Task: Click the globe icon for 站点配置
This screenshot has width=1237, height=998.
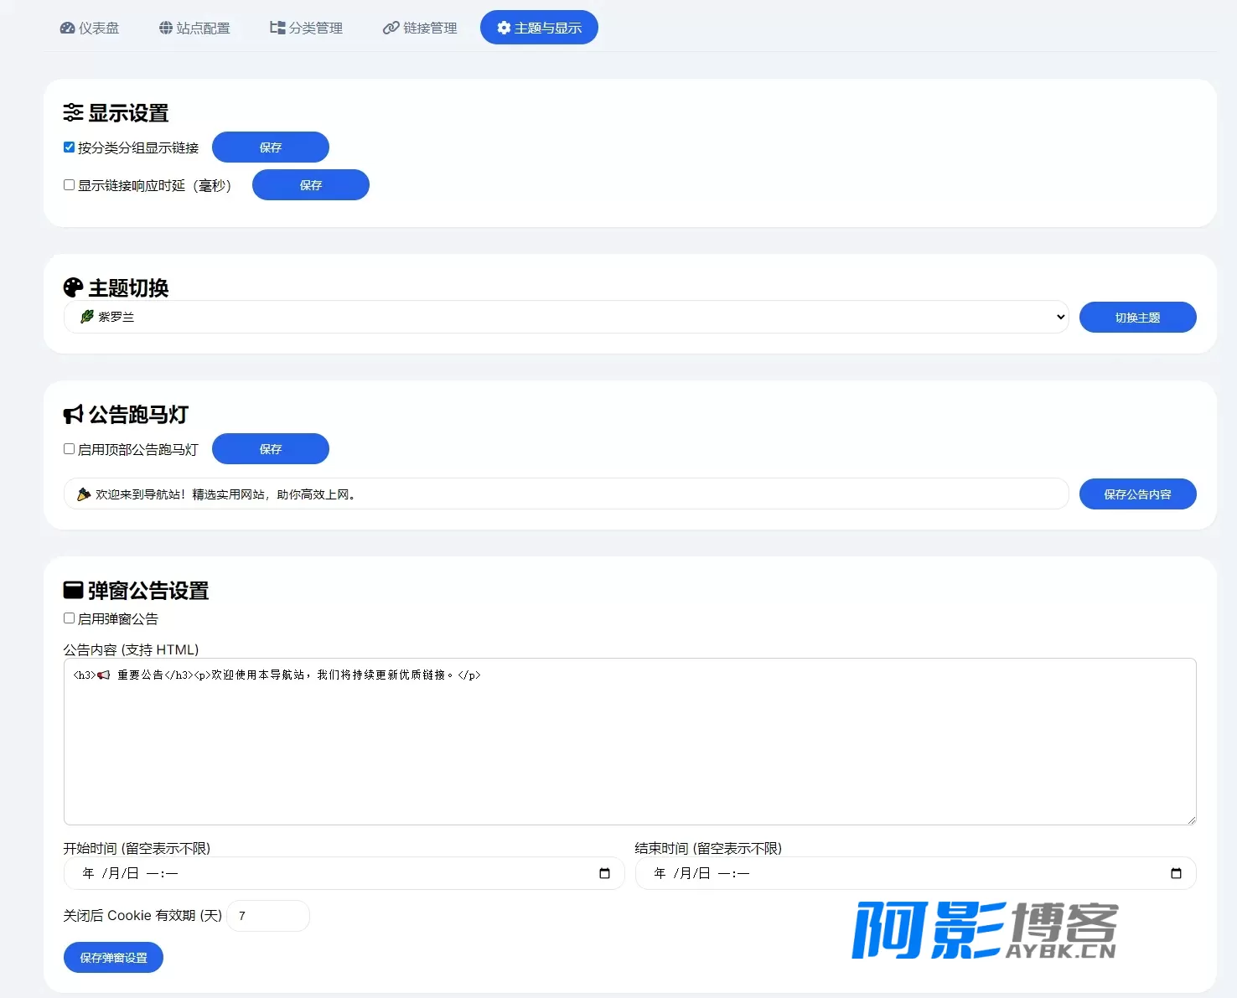Action: pyautogui.click(x=166, y=28)
